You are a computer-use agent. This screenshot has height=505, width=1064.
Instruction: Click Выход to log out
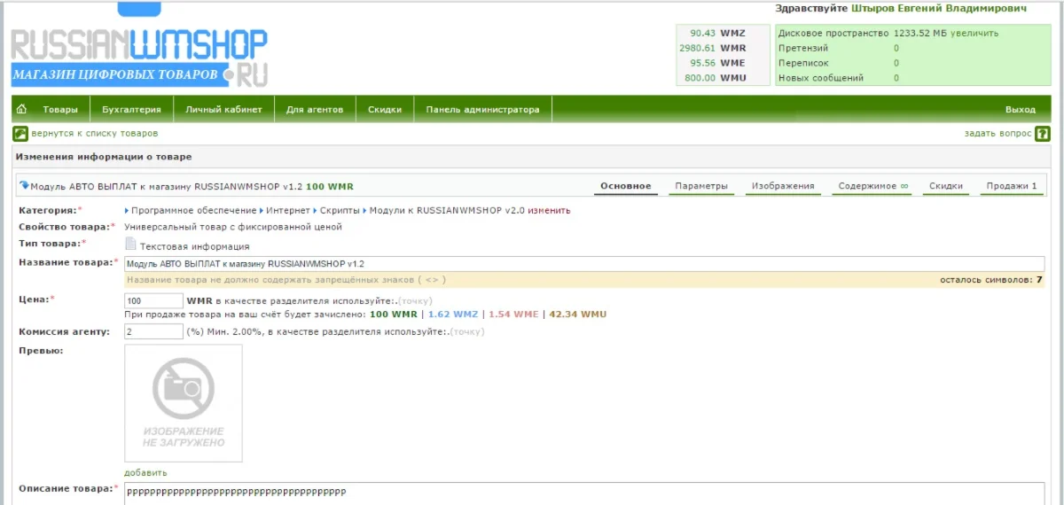(1020, 110)
